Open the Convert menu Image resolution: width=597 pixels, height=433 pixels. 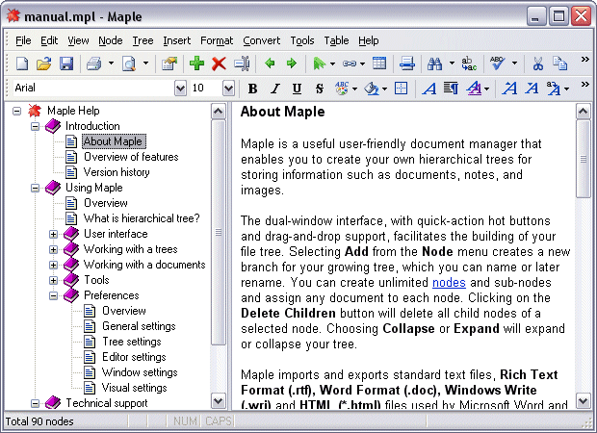(262, 40)
